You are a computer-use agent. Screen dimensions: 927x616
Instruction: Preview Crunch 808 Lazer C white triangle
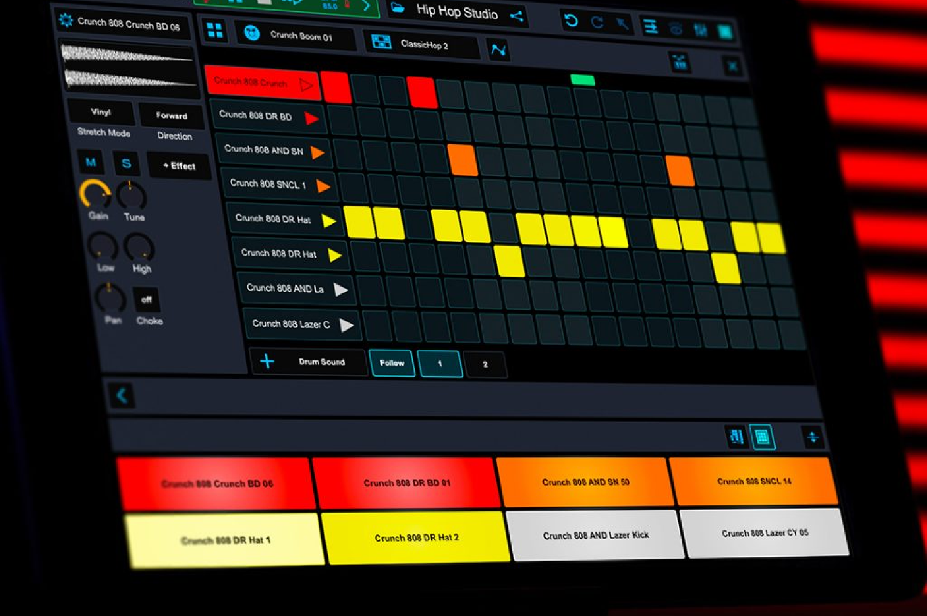(x=346, y=325)
